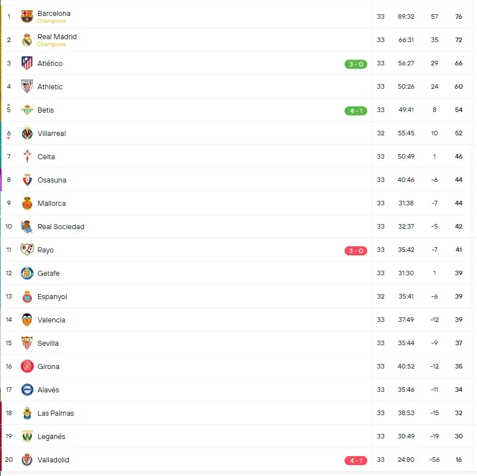The height and width of the screenshot is (476, 477).
Task: Open Rayo's red 3-0 result badge
Action: click(x=356, y=251)
